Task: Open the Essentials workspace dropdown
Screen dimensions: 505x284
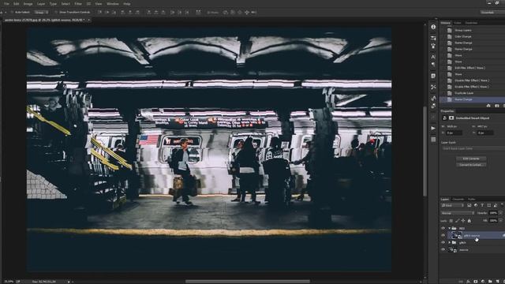Action: click(492, 13)
